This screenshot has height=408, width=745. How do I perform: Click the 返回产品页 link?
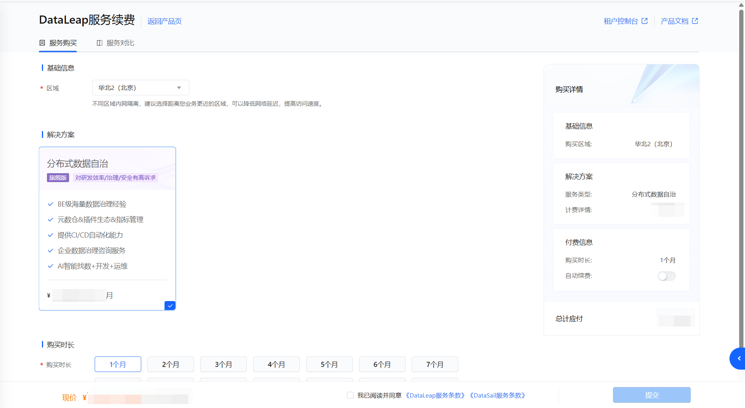165,21
